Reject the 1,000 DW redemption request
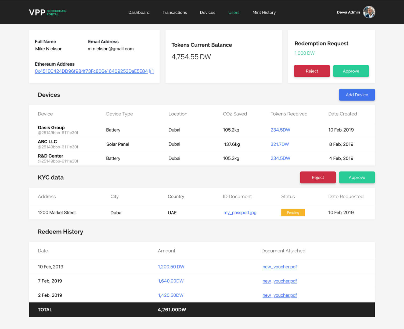This screenshot has width=404, height=329. coord(312,71)
